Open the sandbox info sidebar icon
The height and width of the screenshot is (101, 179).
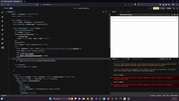tap(2, 12)
